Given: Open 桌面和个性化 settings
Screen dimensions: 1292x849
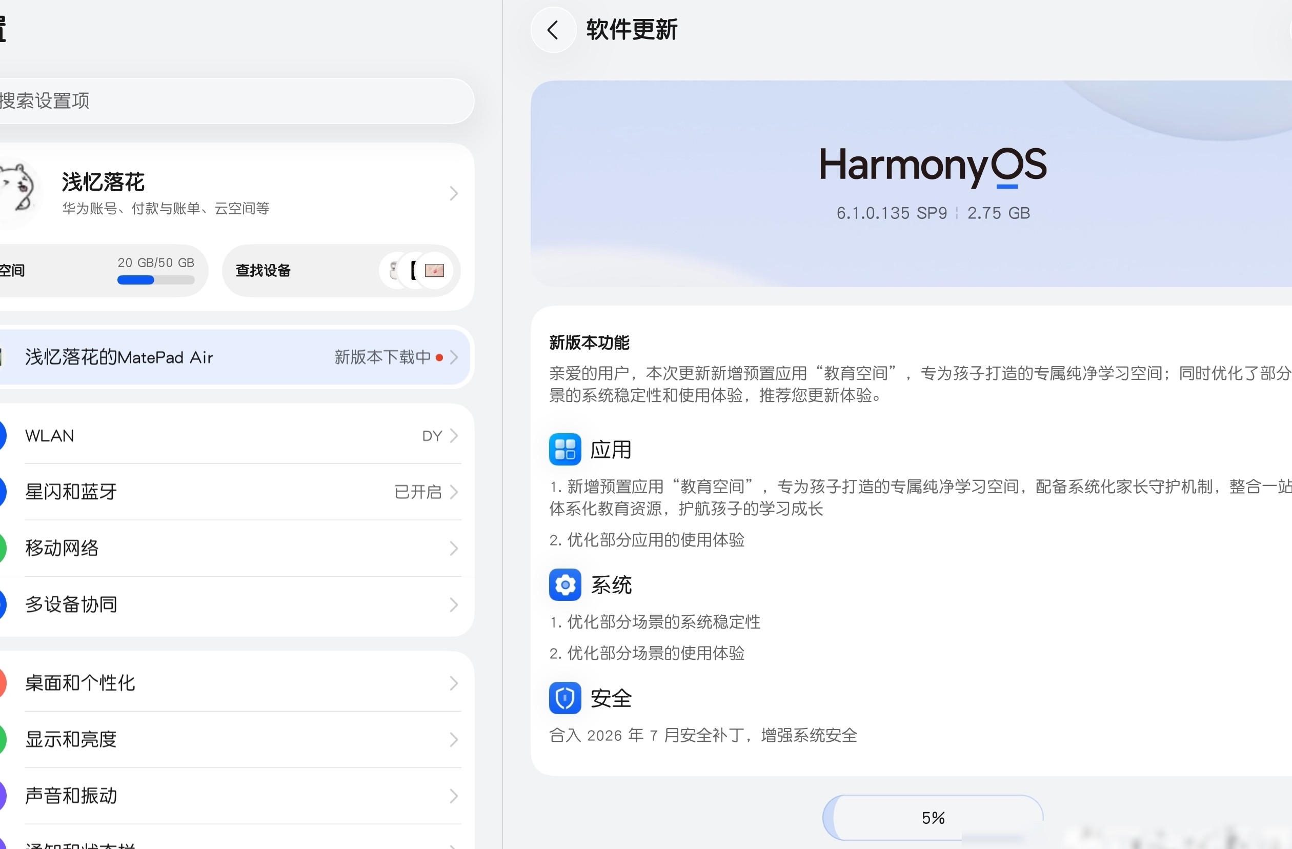Looking at the screenshot, I should (x=80, y=683).
